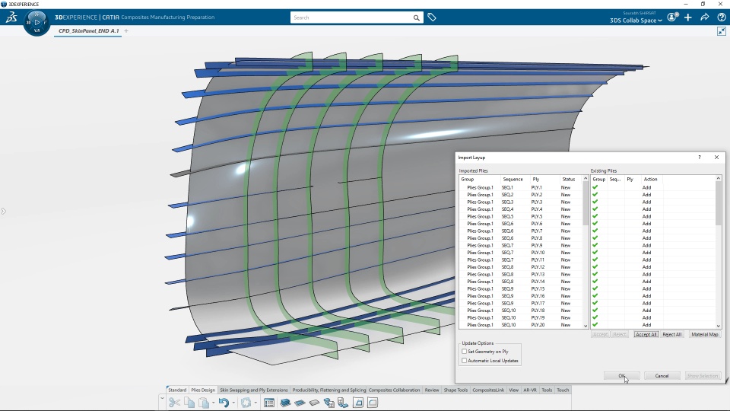Click the plus Add icon in header
The image size is (730, 411).
coord(688,18)
